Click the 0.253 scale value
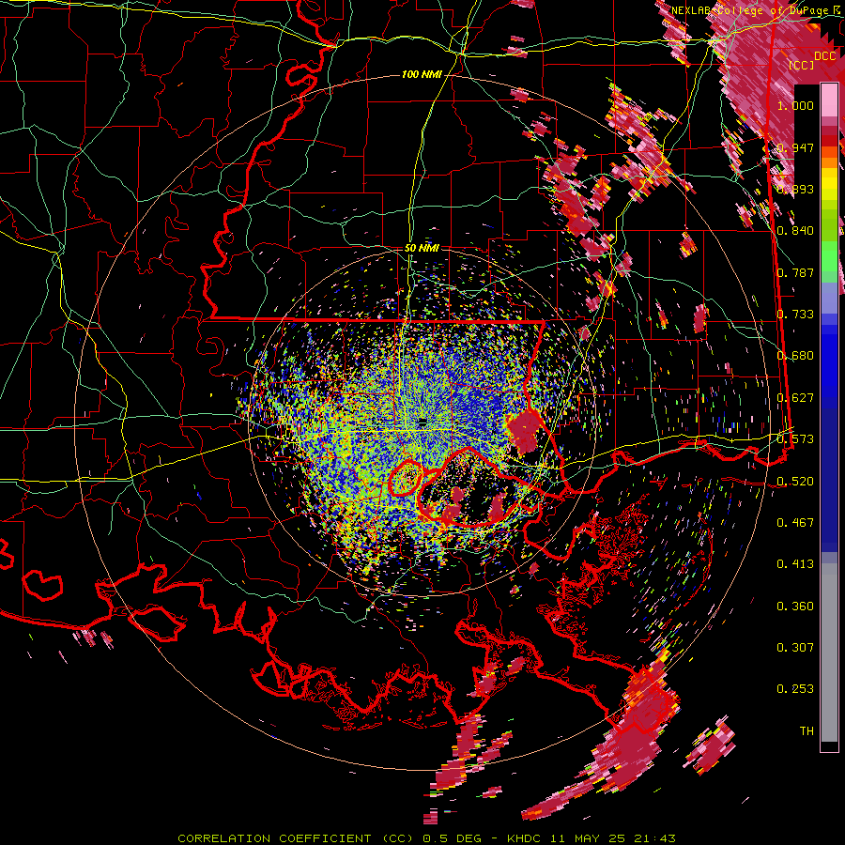Image resolution: width=845 pixels, height=845 pixels. pos(795,689)
